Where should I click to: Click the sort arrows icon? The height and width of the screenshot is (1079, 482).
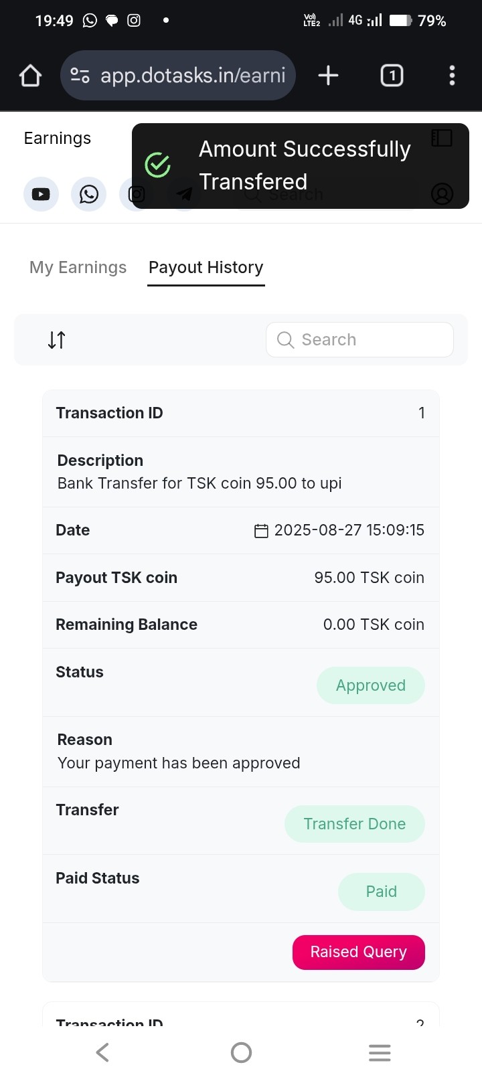click(57, 340)
